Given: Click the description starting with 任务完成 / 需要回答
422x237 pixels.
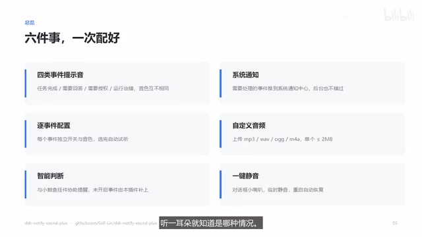Looking at the screenshot, I should [103, 88].
